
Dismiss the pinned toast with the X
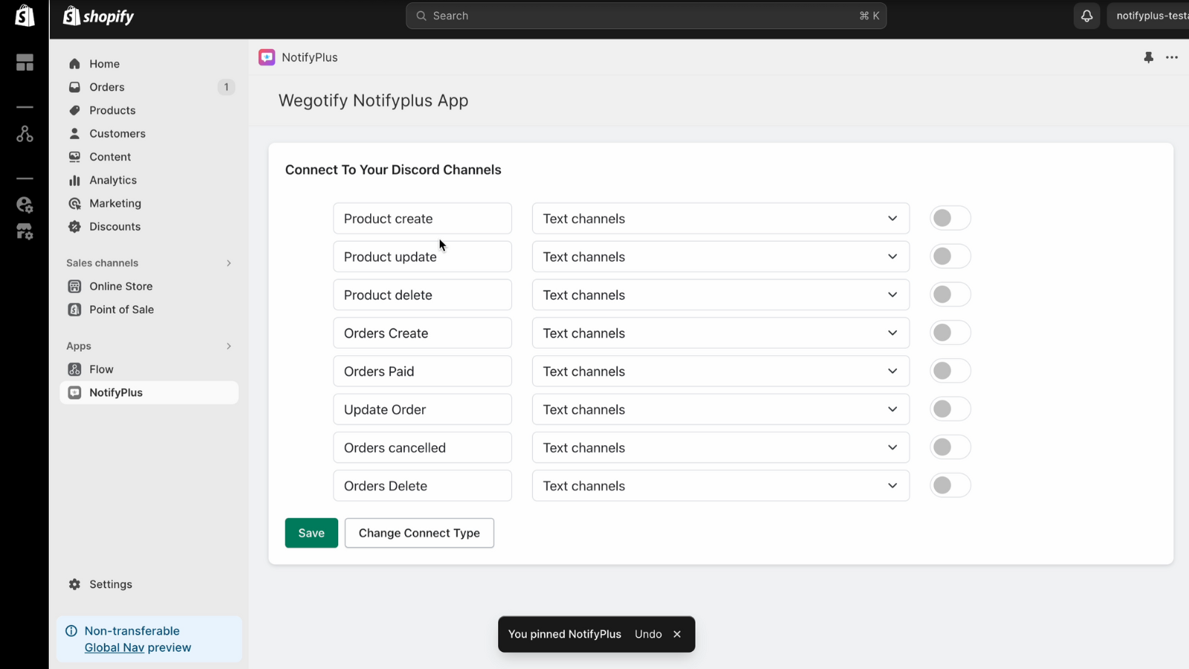click(x=677, y=634)
